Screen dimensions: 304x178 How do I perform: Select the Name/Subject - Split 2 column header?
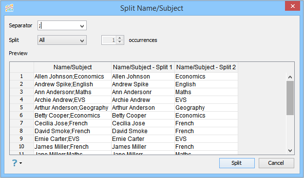tap(206, 67)
